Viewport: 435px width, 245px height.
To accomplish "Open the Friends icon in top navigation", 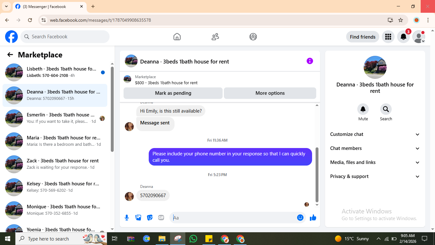I will tap(215, 37).
